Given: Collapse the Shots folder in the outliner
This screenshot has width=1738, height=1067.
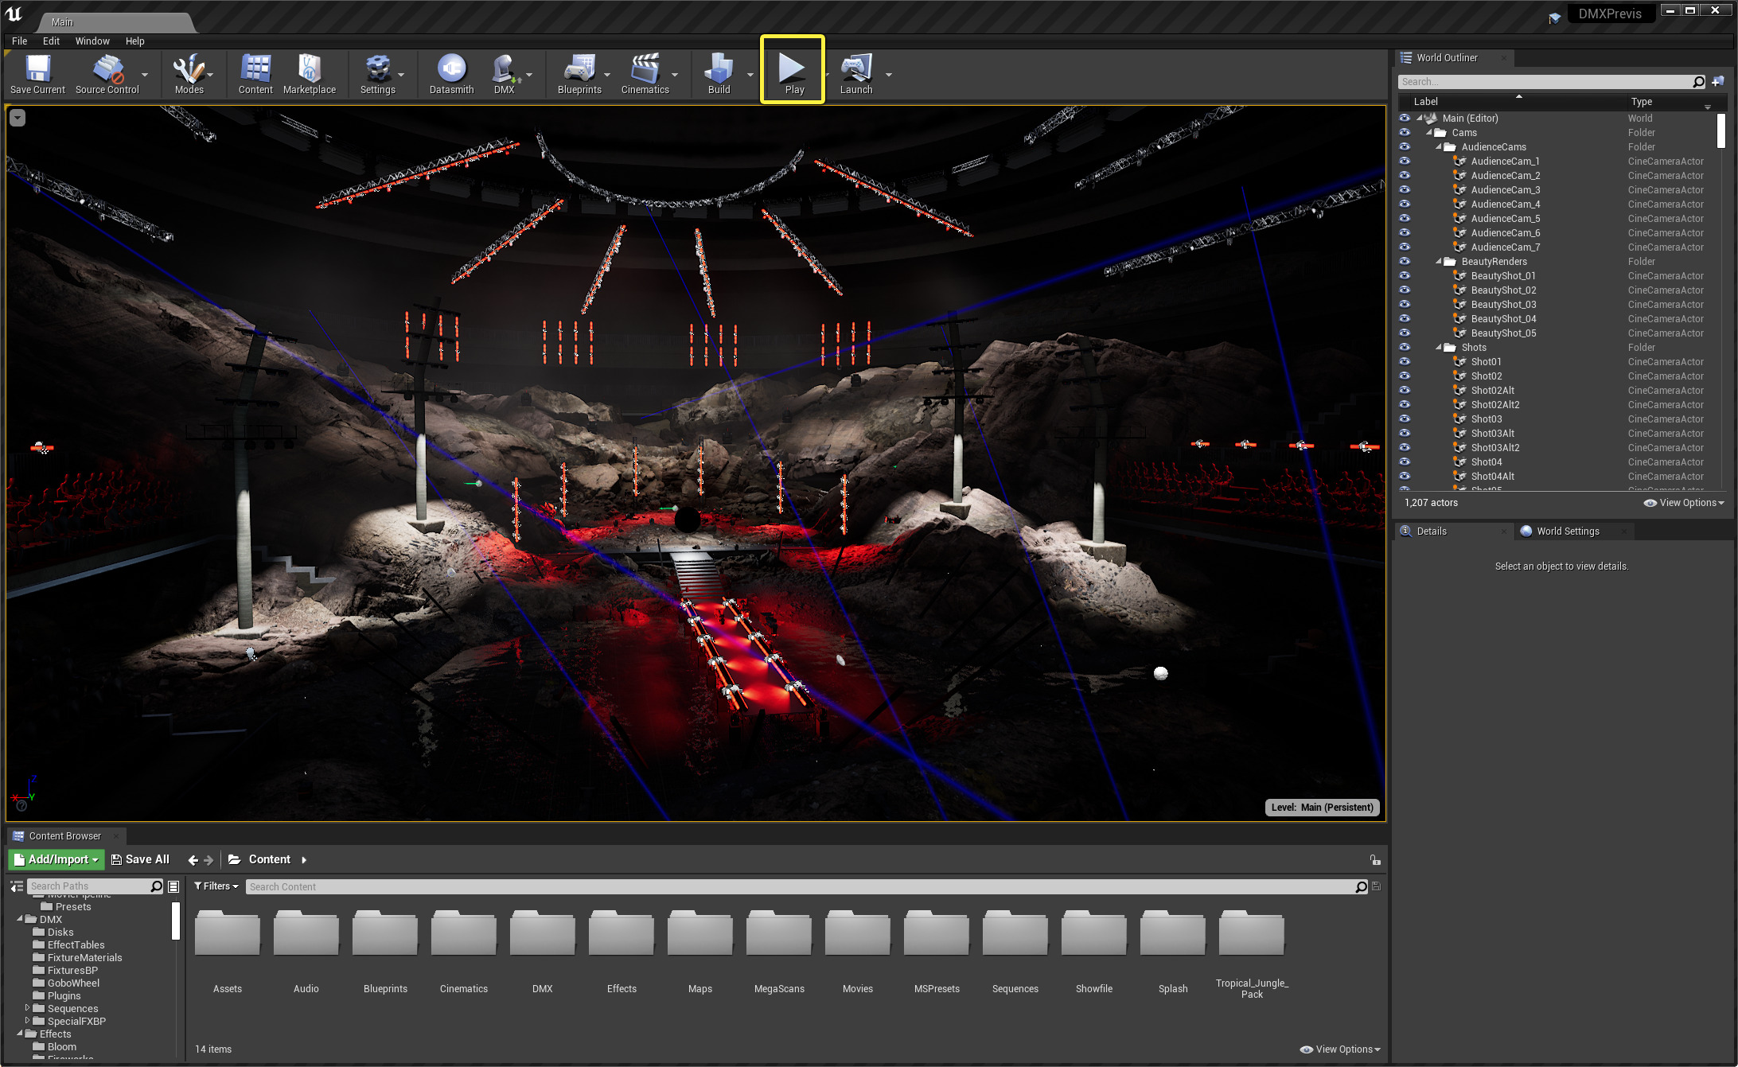Looking at the screenshot, I should 1438,347.
